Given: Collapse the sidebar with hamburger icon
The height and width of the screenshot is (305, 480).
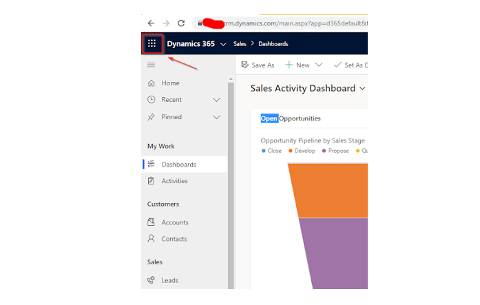Looking at the screenshot, I should [x=152, y=65].
